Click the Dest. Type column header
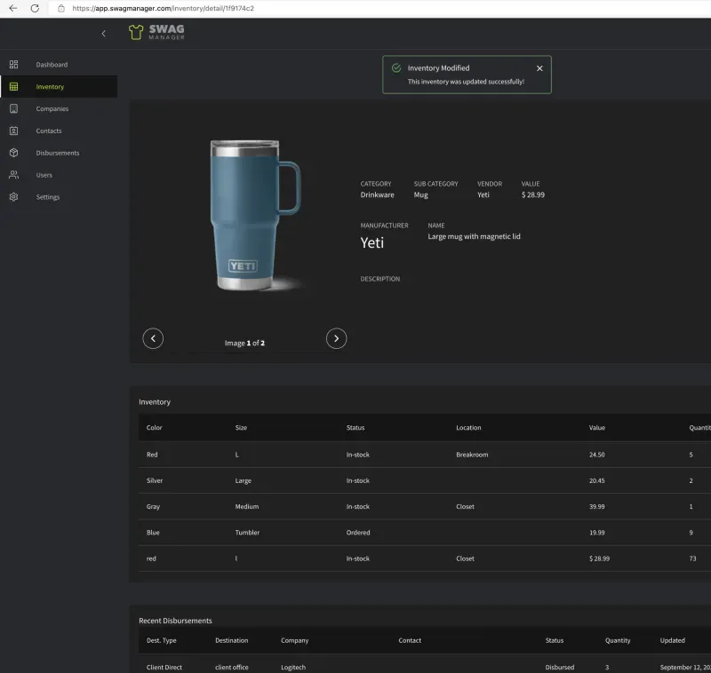Viewport: 711px width, 673px height. 162,640
